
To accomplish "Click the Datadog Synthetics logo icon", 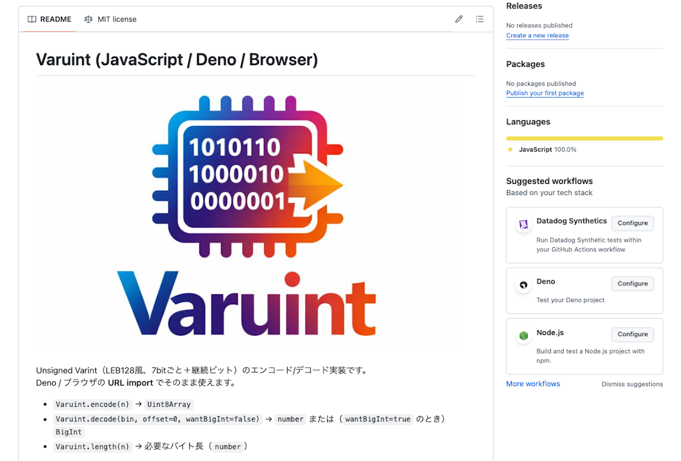I will (524, 225).
